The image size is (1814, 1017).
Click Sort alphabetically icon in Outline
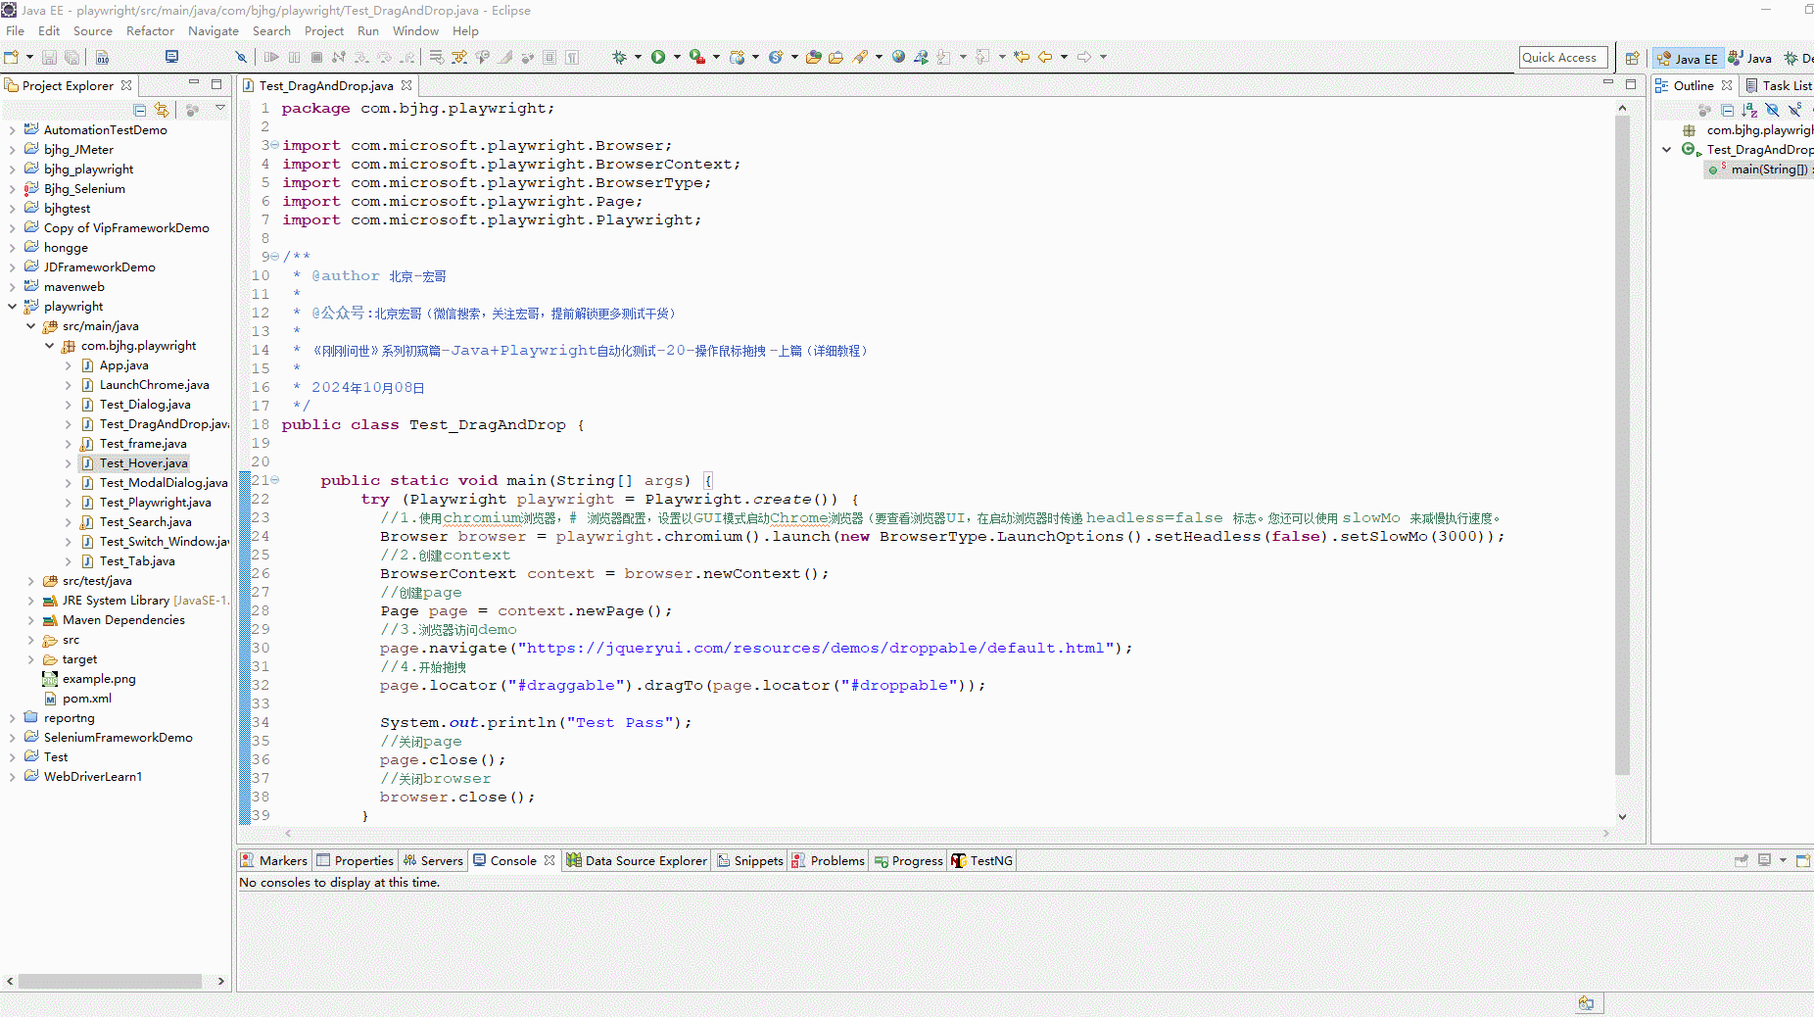click(1749, 110)
